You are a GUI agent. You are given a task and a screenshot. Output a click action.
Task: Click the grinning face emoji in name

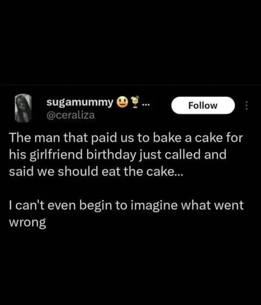coord(122,102)
